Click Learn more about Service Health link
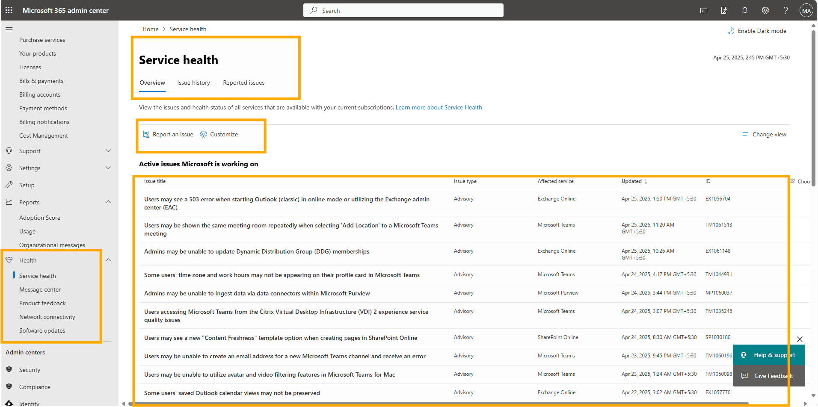Viewport: 818px width, 407px height. click(x=439, y=107)
